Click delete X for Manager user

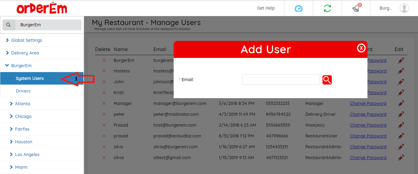104,103
